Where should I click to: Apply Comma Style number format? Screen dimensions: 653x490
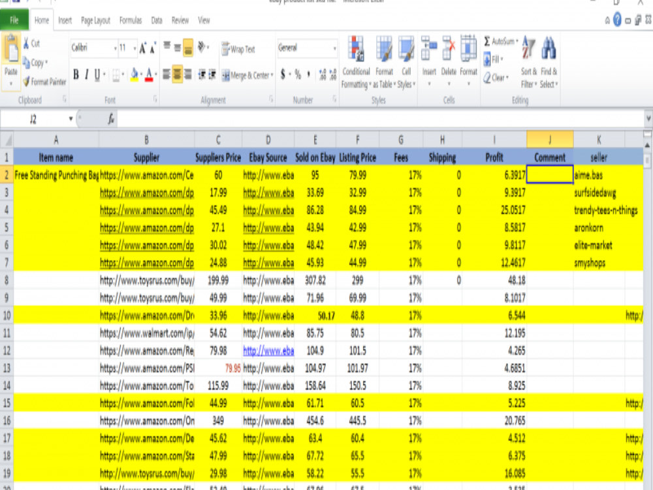[x=309, y=74]
